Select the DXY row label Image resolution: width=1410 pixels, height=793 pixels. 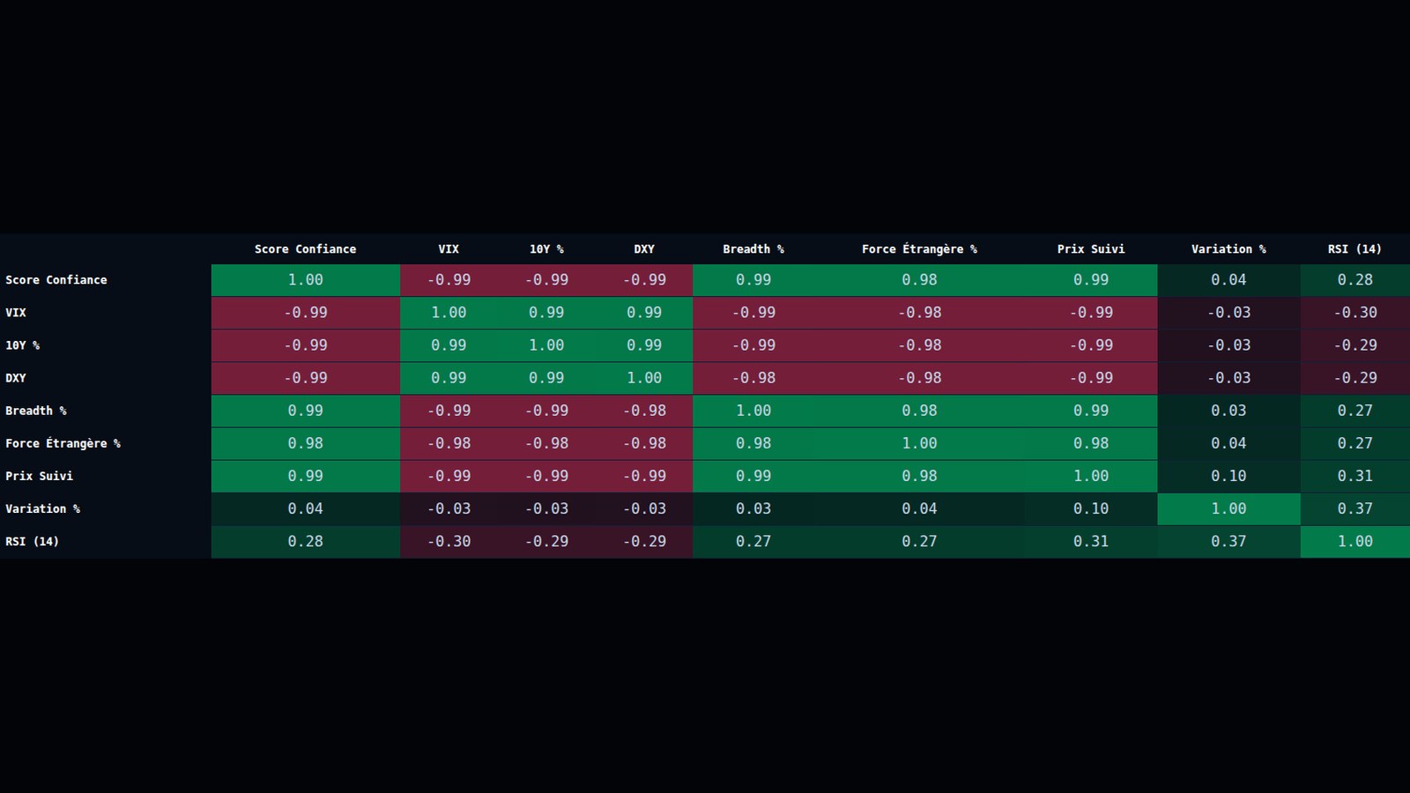[106, 378]
